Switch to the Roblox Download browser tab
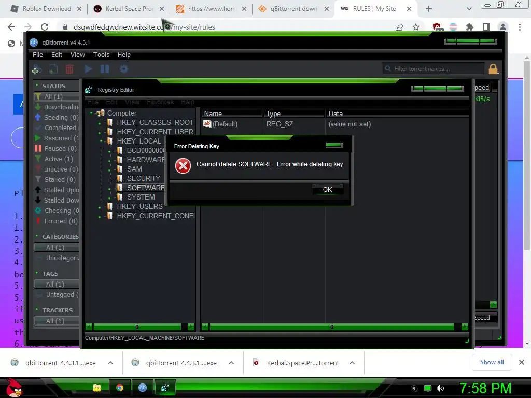The width and height of the screenshot is (531, 398). (46, 9)
